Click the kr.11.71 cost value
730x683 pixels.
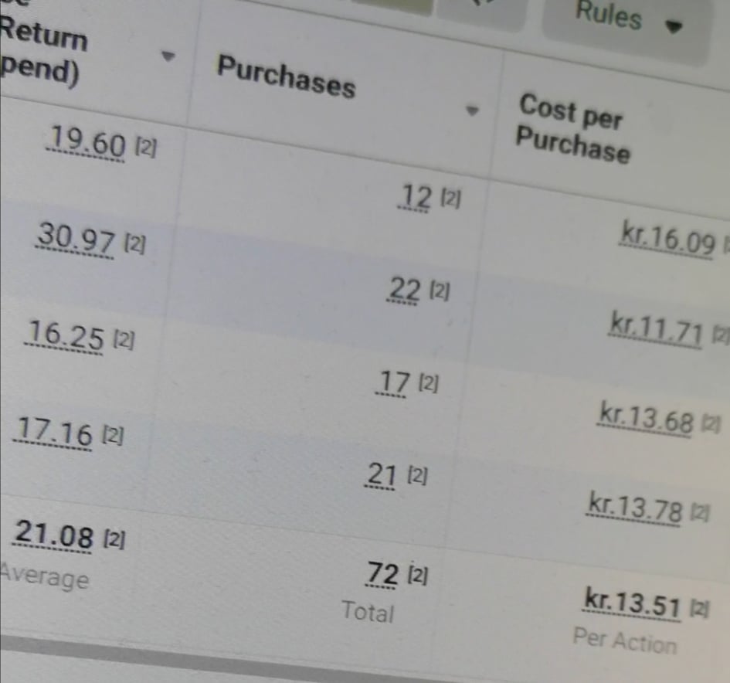656,330
